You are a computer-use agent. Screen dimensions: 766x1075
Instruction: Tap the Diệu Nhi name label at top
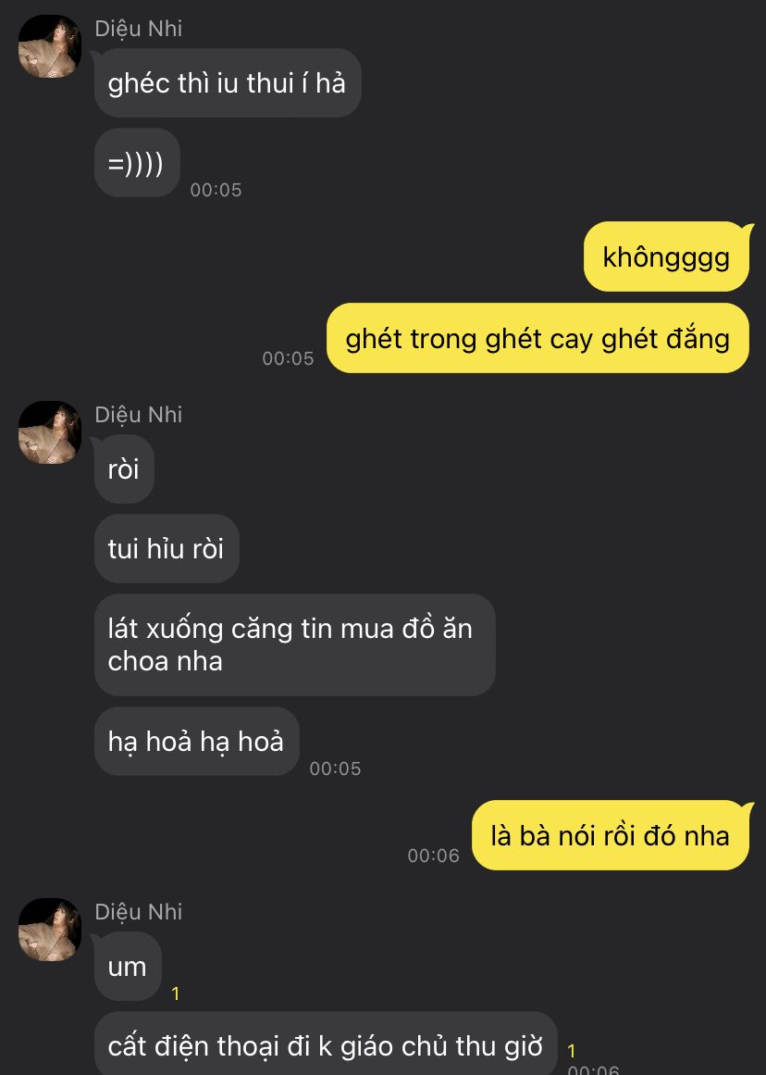pyautogui.click(x=139, y=28)
